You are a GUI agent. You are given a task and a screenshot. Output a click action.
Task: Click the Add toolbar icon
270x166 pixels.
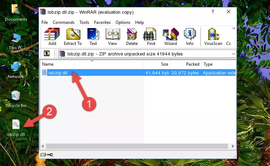[52, 36]
